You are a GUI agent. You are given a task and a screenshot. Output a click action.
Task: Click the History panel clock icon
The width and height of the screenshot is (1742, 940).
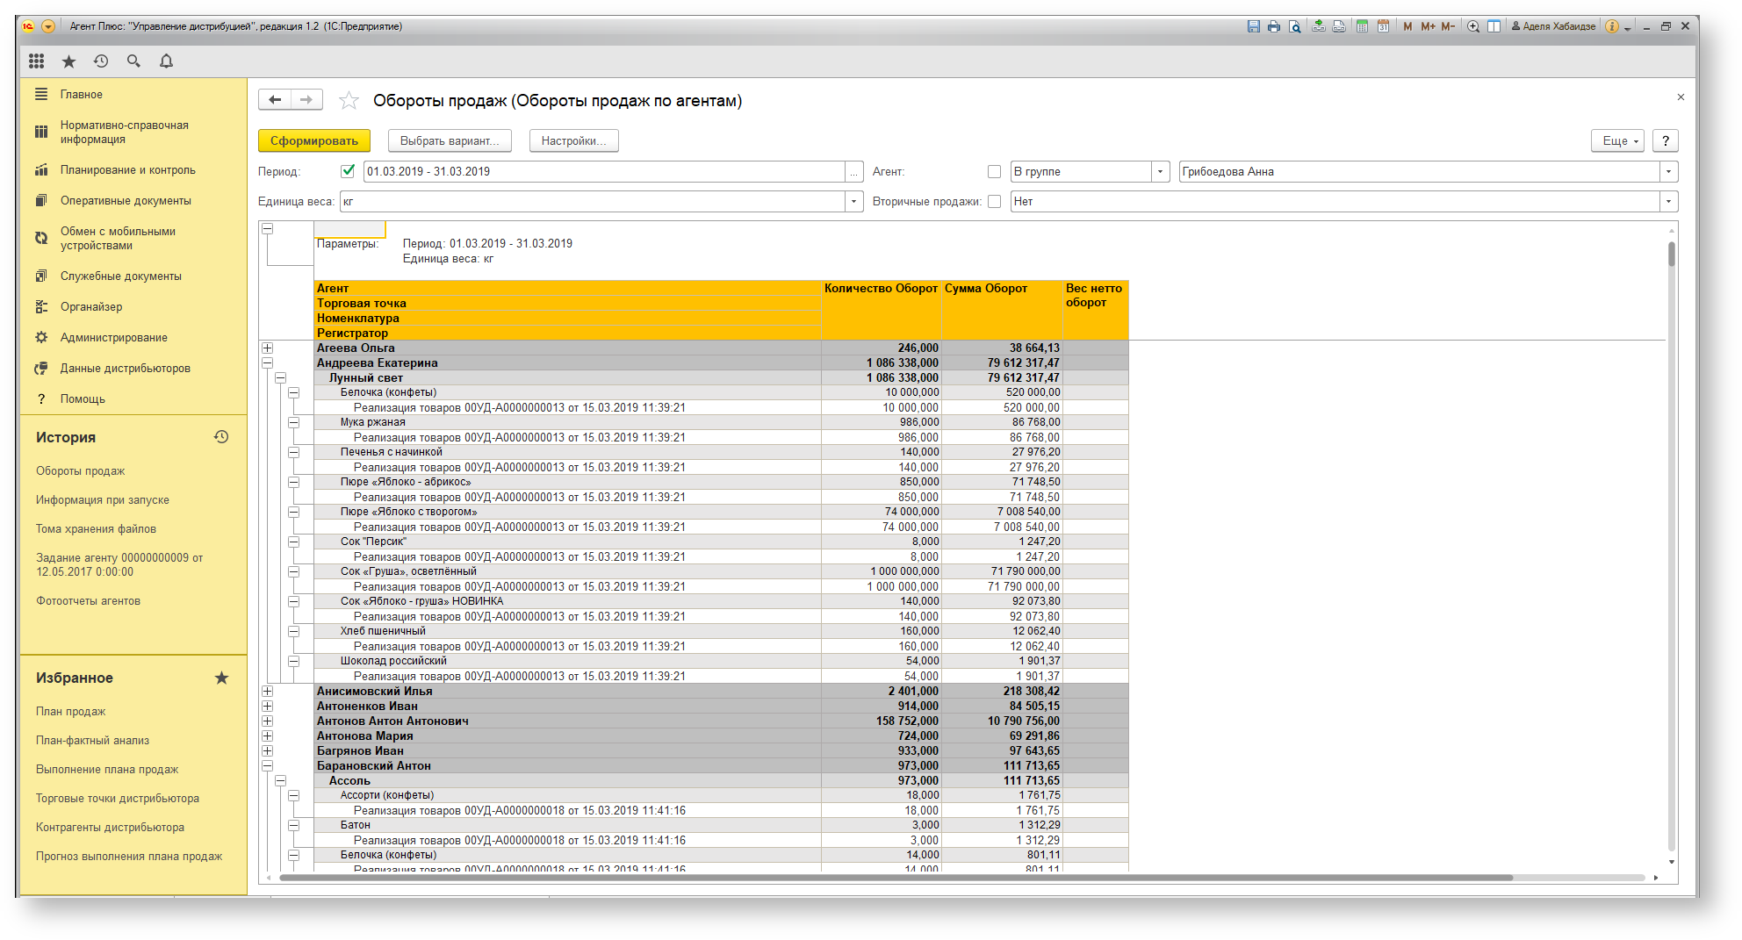point(221,436)
